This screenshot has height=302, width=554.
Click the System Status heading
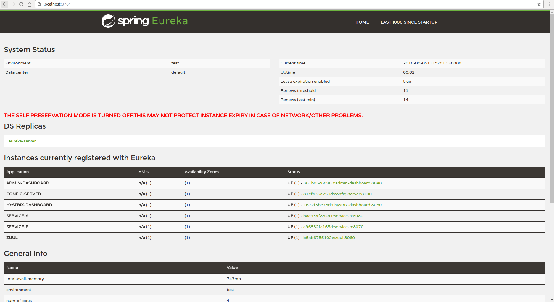tap(29, 50)
